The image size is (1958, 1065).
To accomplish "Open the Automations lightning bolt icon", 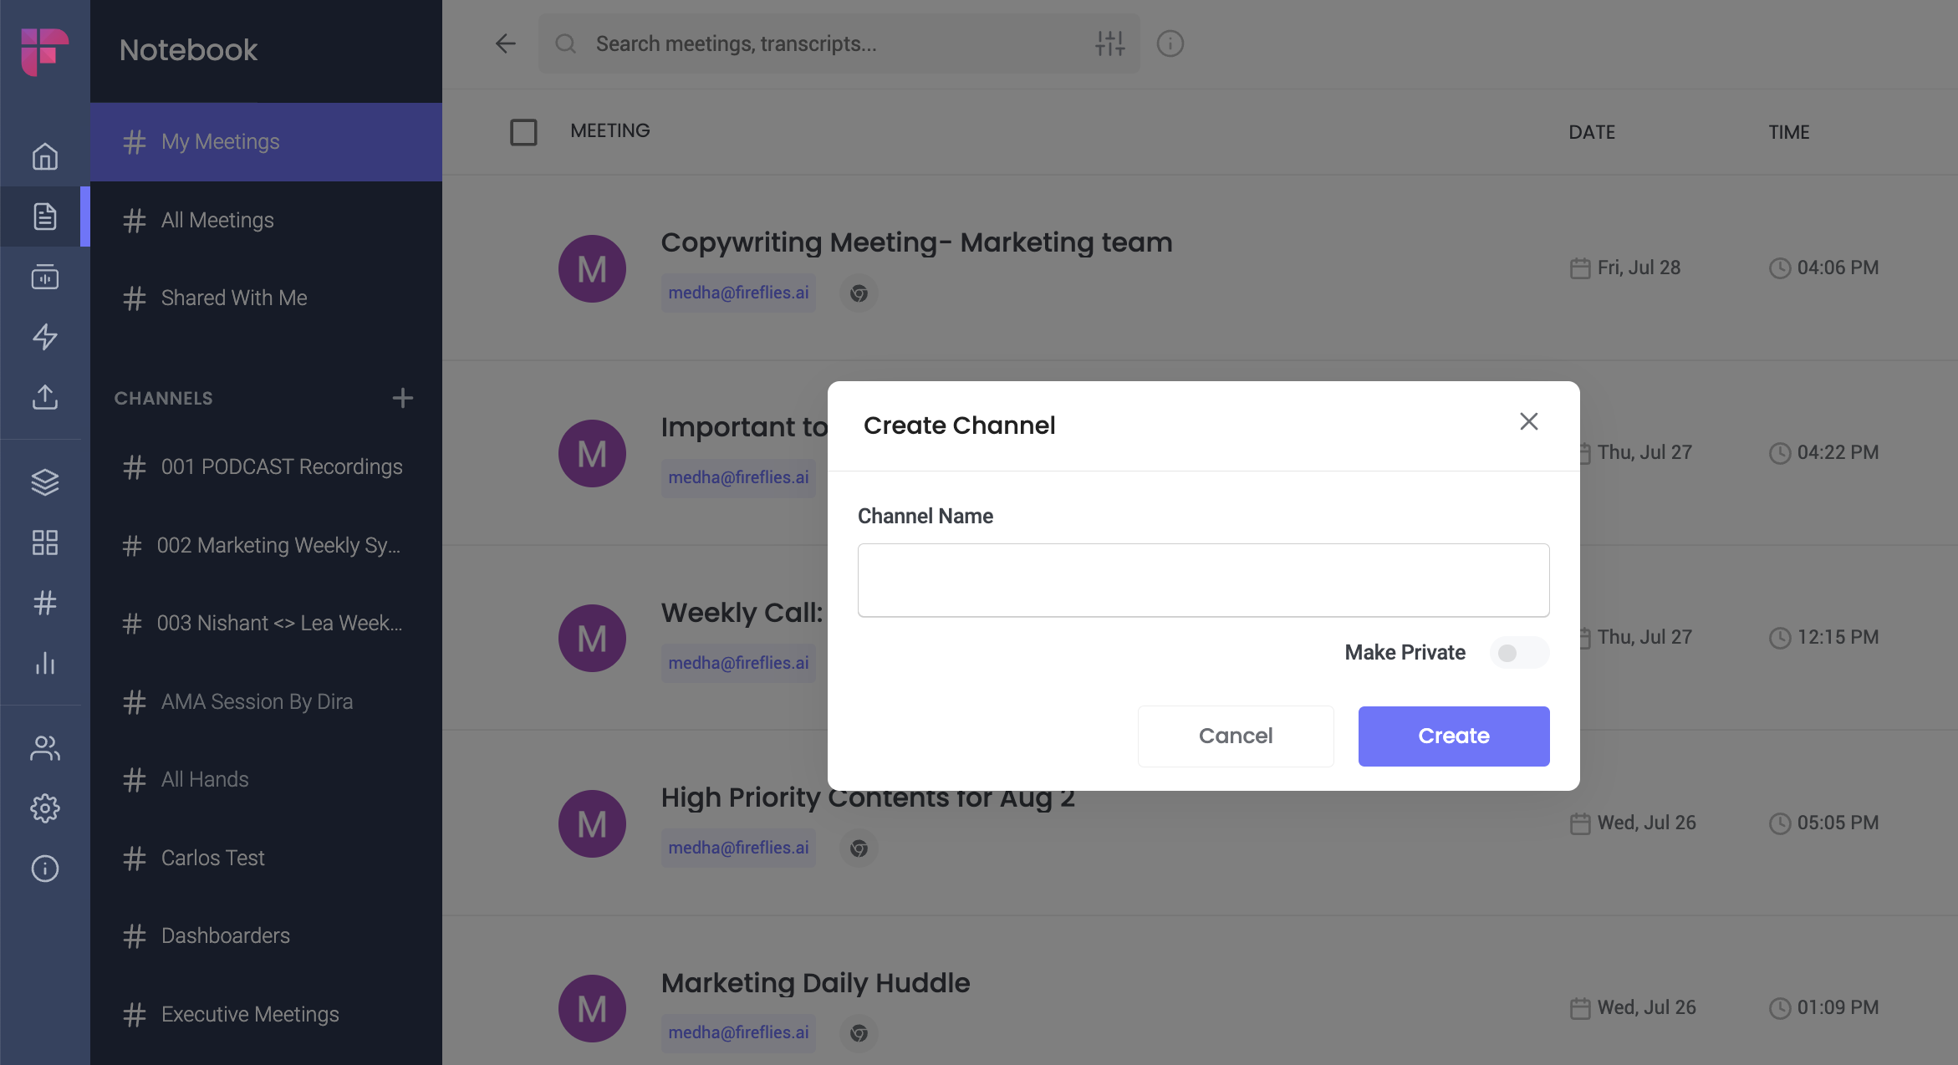I will click(x=44, y=338).
